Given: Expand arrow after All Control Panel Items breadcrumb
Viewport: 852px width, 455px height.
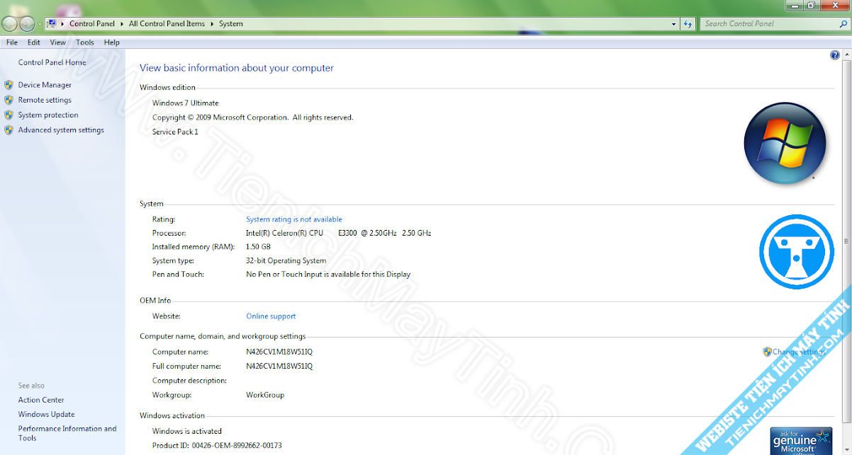Looking at the screenshot, I should 212,24.
